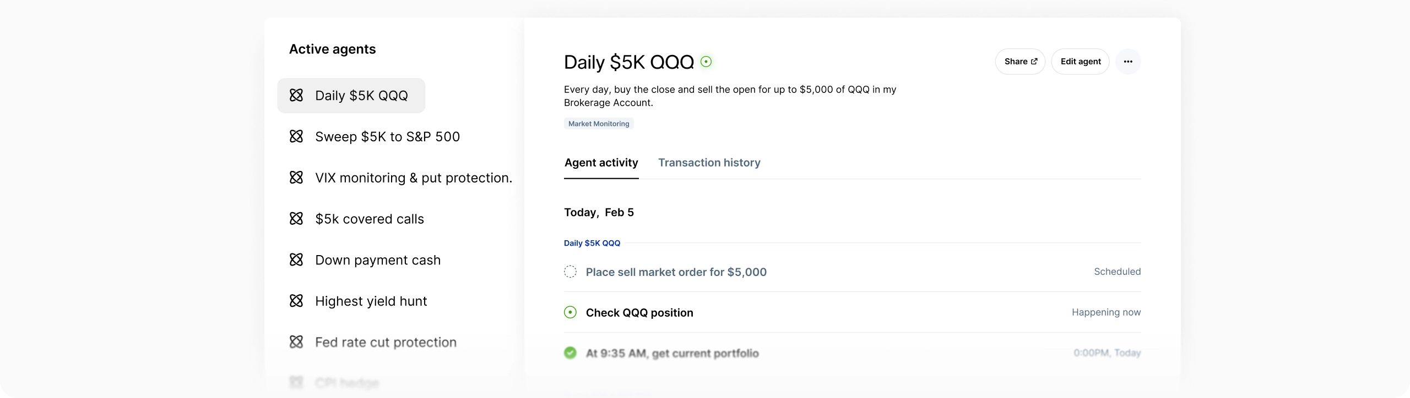Viewport: 1410px width, 398px height.
Task: Click the Share button
Action: point(1021,62)
